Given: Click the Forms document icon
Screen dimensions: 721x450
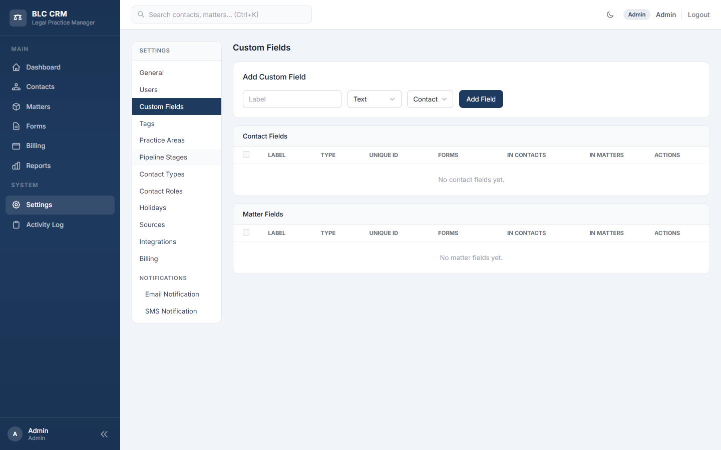Looking at the screenshot, I should point(17,126).
